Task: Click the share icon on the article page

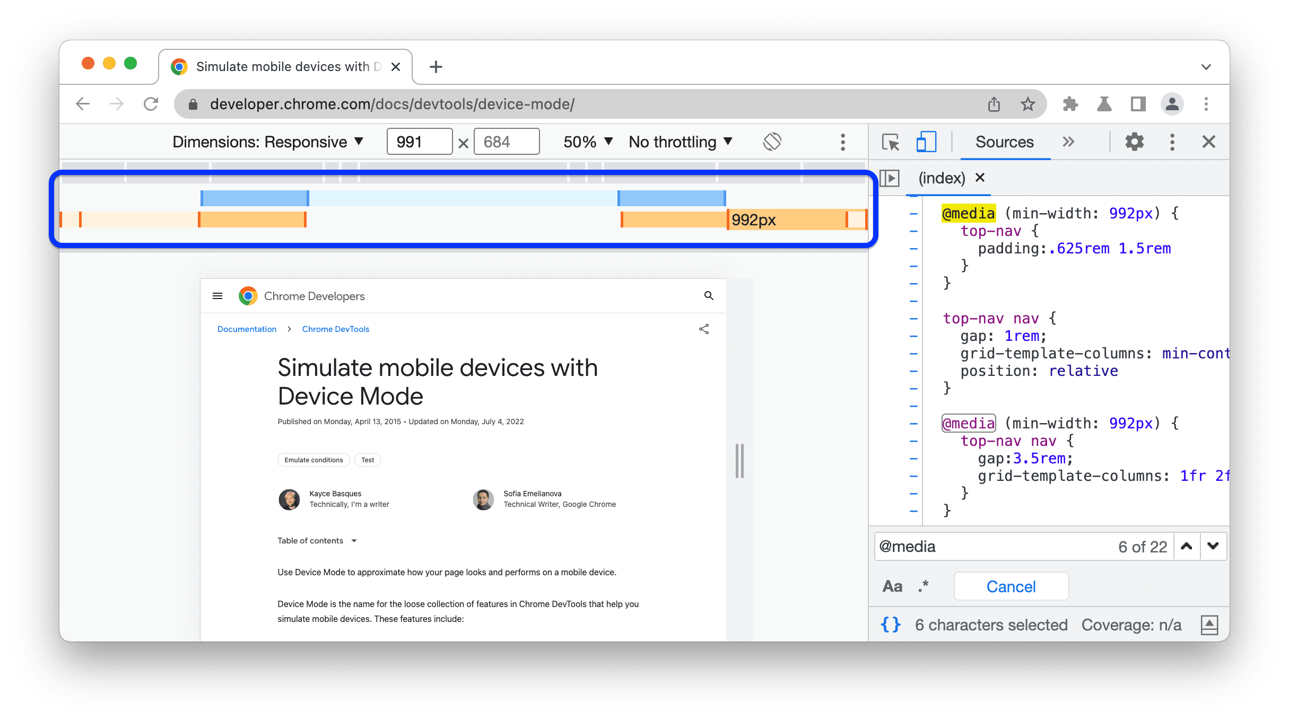Action: tap(704, 329)
